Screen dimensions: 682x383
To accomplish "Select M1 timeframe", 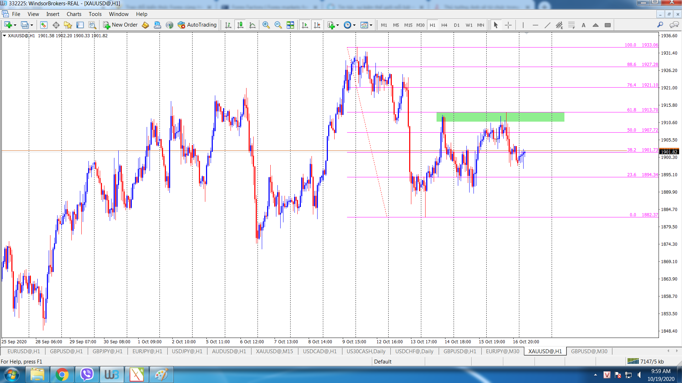I will coord(384,25).
